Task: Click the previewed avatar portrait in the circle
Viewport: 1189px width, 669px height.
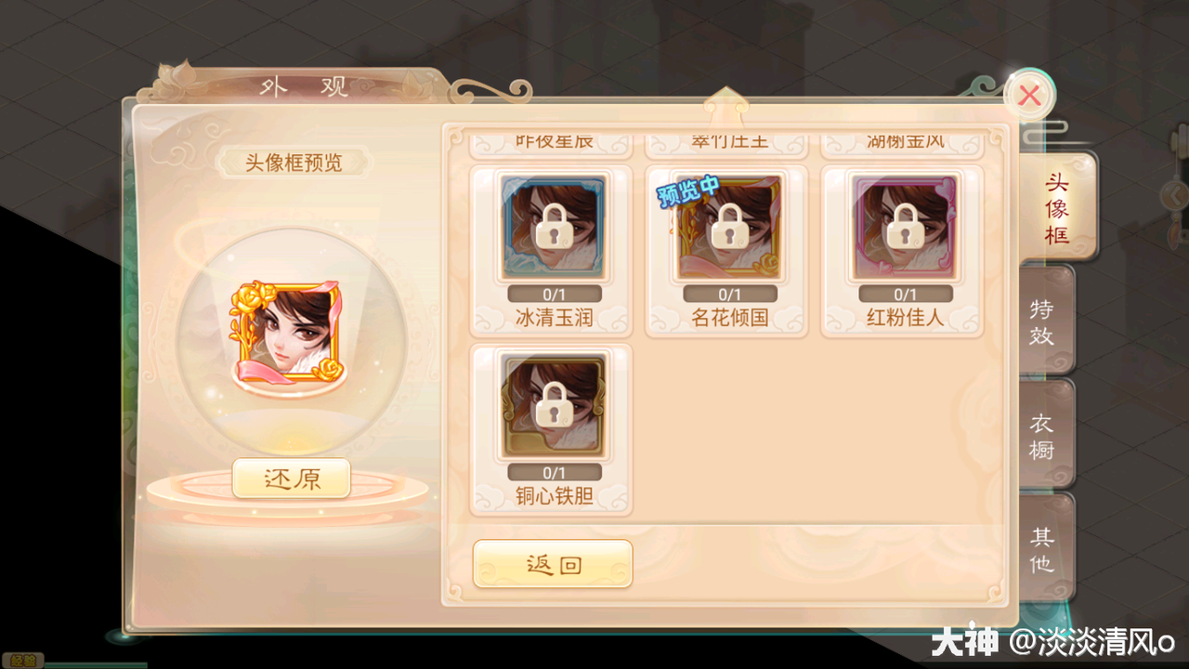Action: [x=287, y=333]
